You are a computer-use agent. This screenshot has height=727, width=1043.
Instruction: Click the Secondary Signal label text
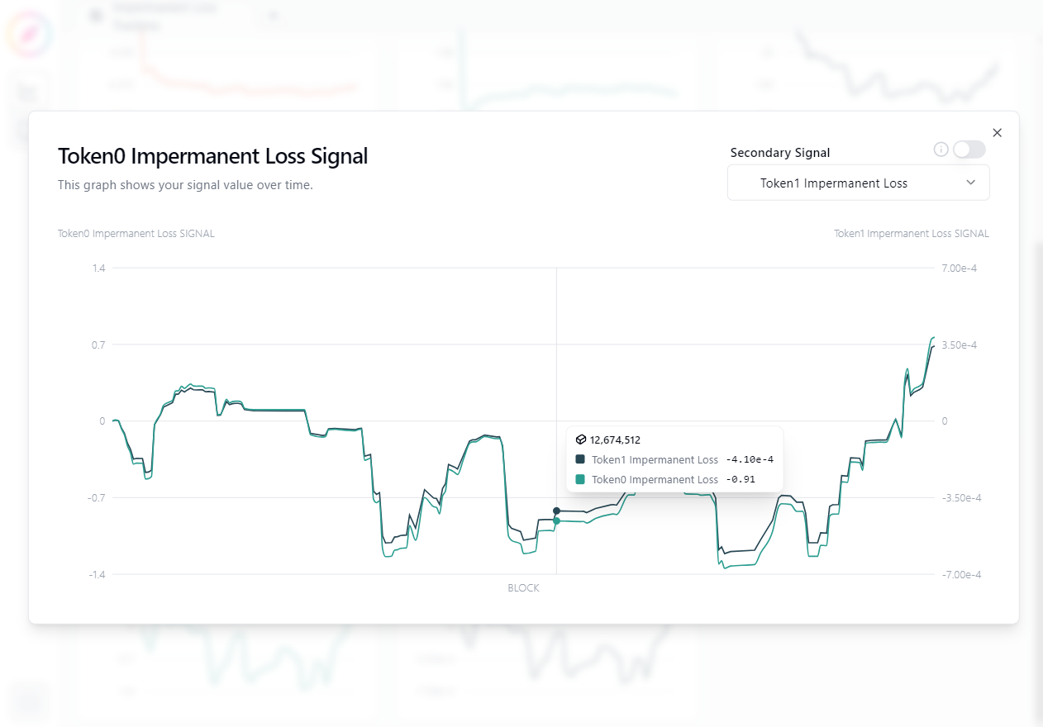coord(779,153)
